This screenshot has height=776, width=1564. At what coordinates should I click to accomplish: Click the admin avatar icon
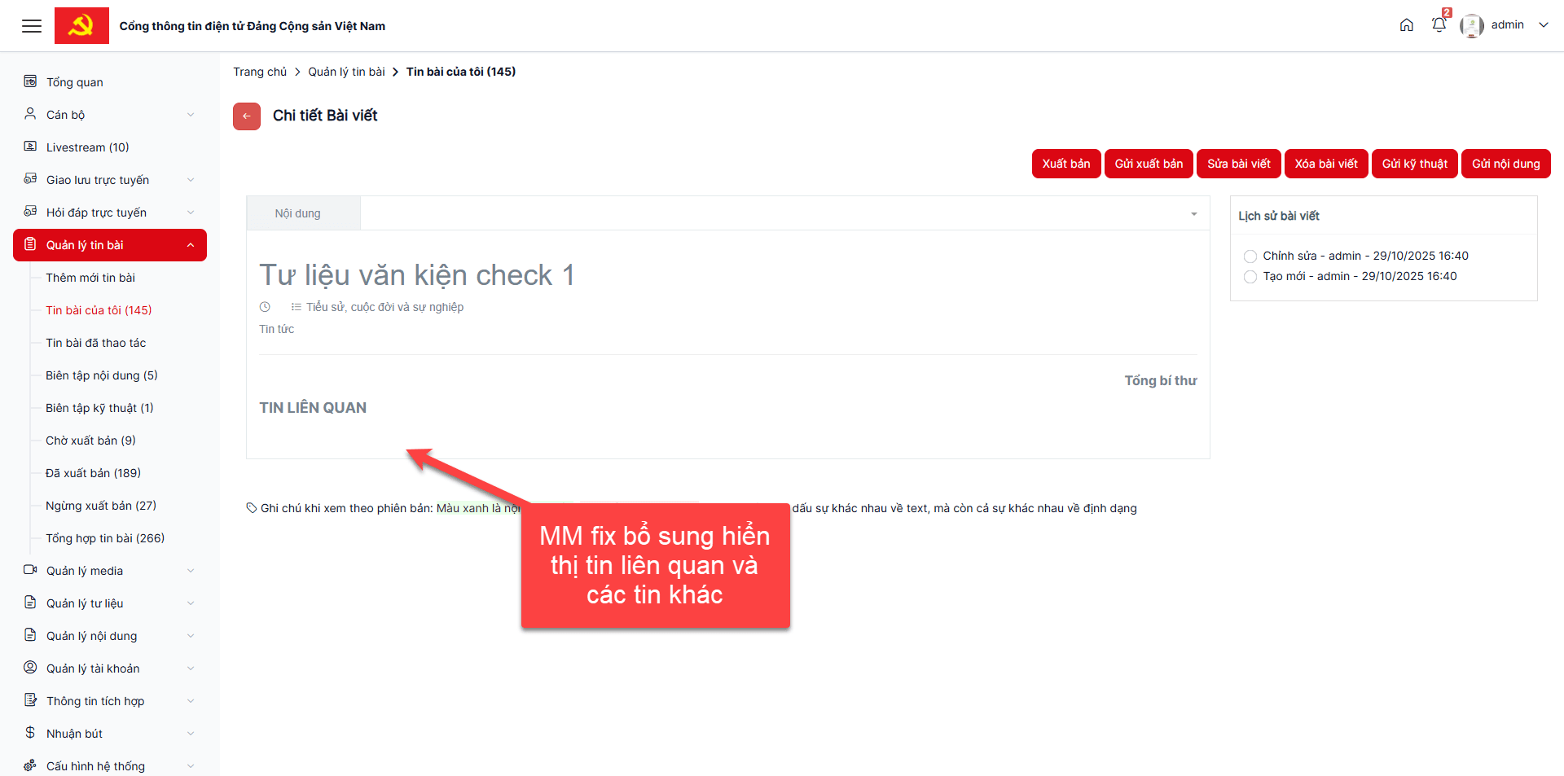[x=1471, y=25]
